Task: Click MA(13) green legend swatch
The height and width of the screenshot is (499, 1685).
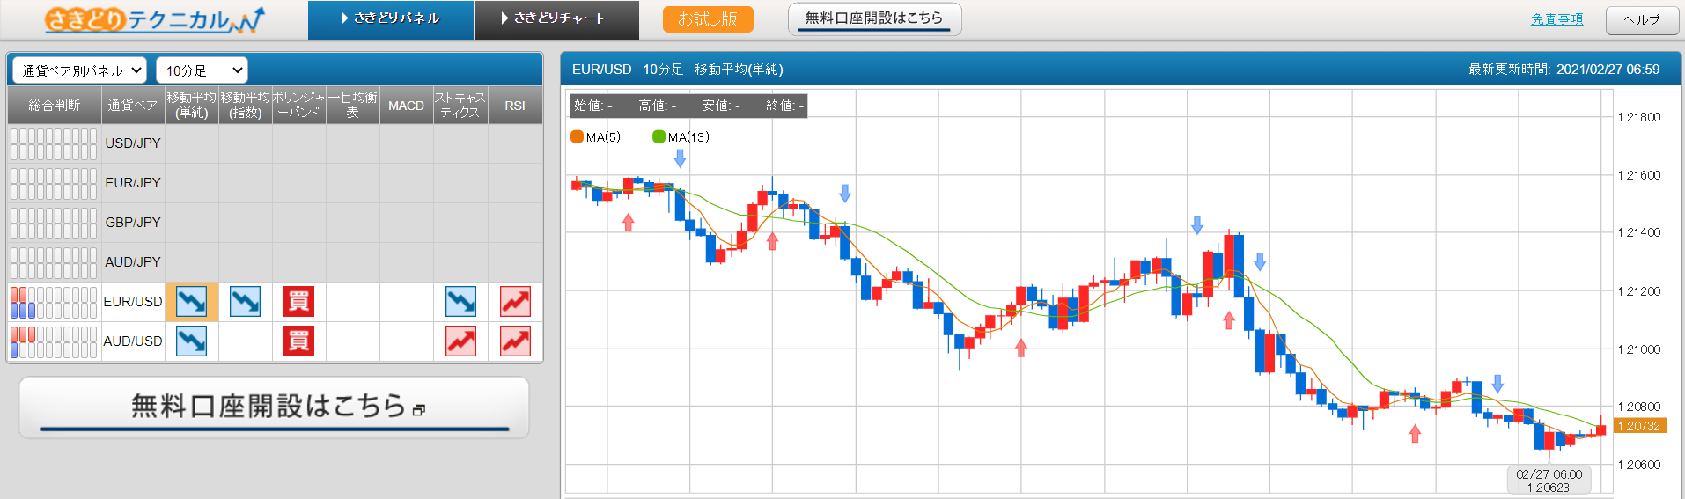Action: pos(659,136)
